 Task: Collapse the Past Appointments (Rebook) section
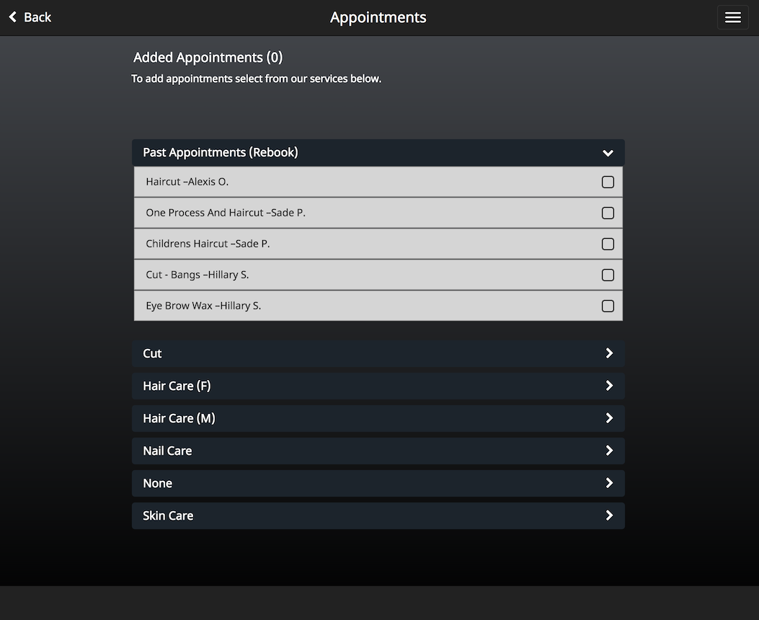pos(608,153)
